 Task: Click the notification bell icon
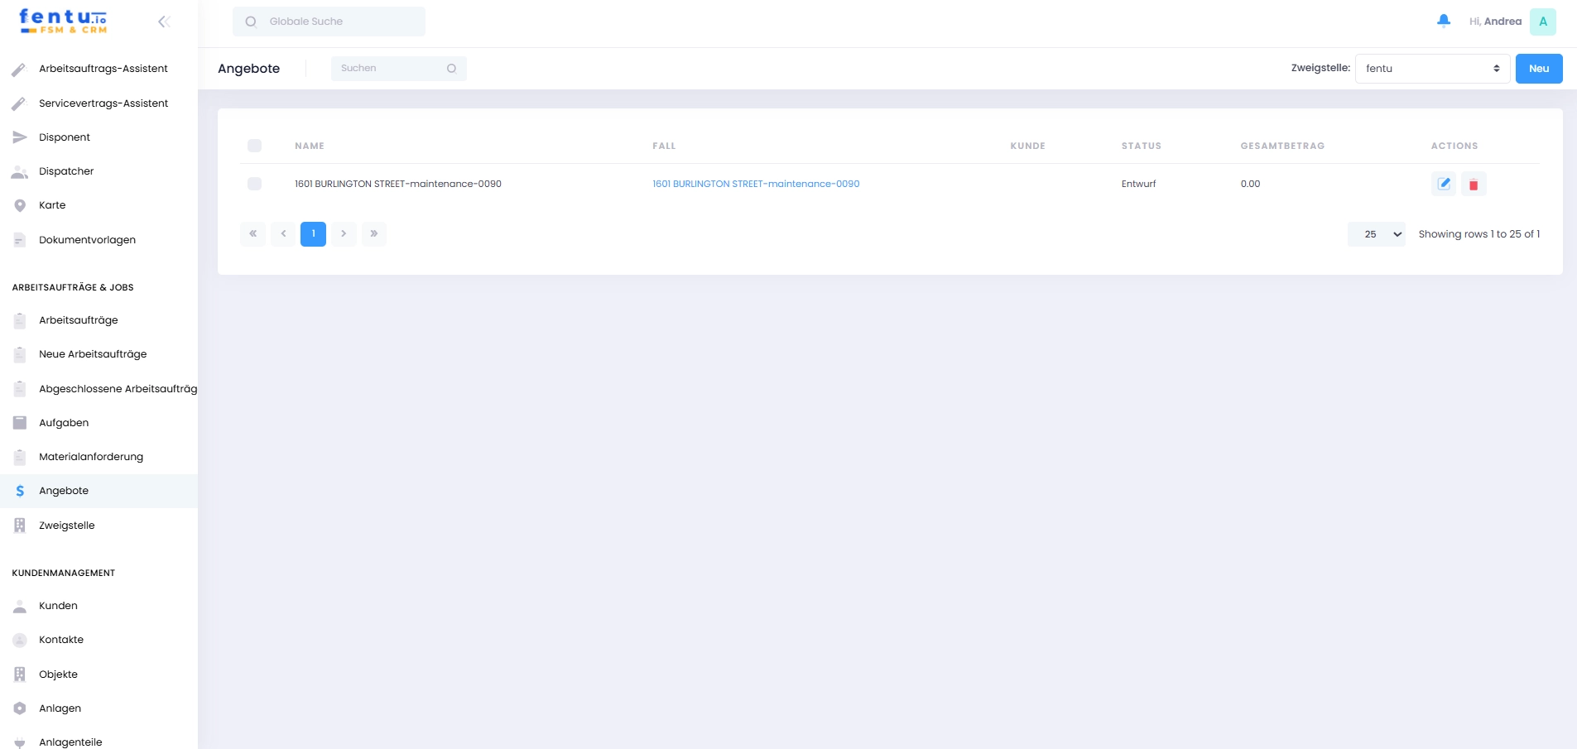coord(1444,21)
